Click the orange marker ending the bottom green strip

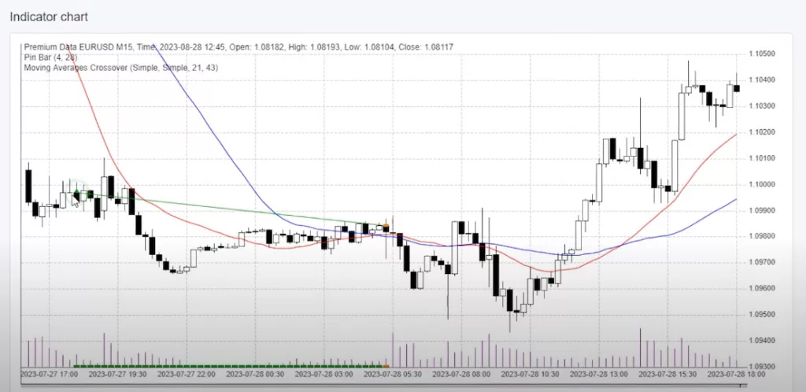point(386,365)
